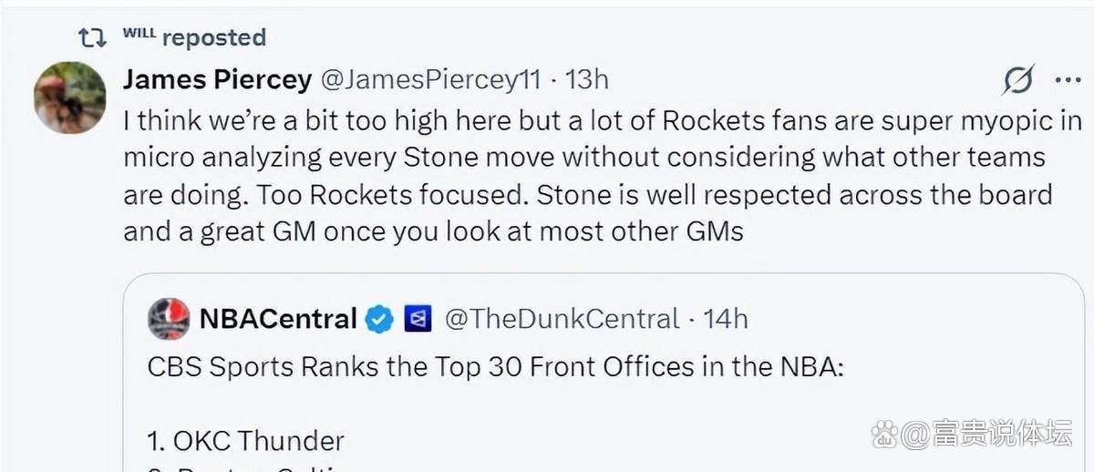Open the NBACentral account name
Viewport: 1094px width, 472px height.
tap(278, 319)
